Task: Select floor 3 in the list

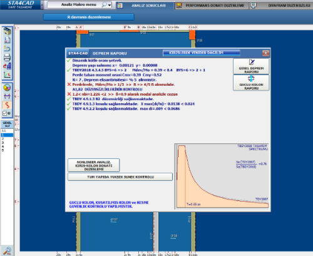Action: 8,143
